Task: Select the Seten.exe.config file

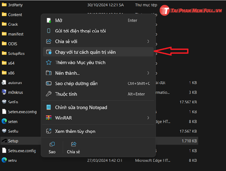Action: [22, 112]
